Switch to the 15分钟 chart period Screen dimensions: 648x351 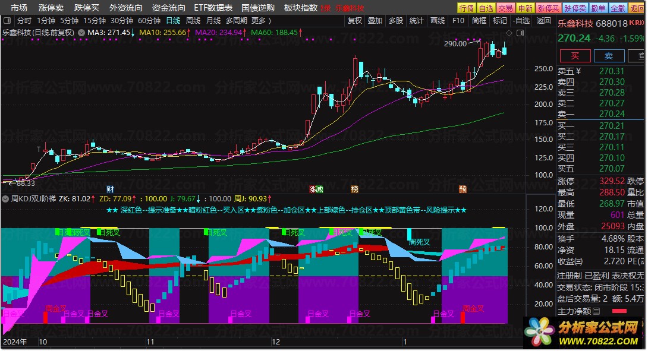(94, 20)
